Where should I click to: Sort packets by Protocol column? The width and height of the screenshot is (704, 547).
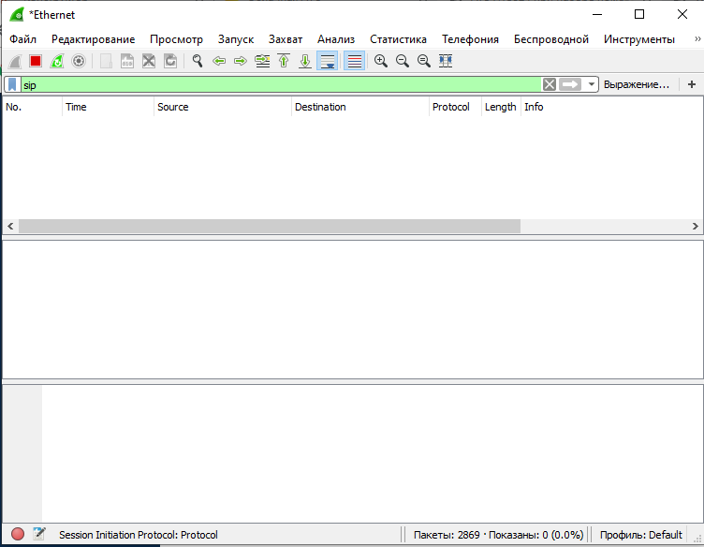coord(455,107)
